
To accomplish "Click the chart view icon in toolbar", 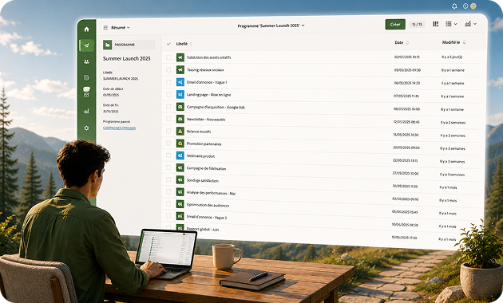I will (x=468, y=24).
